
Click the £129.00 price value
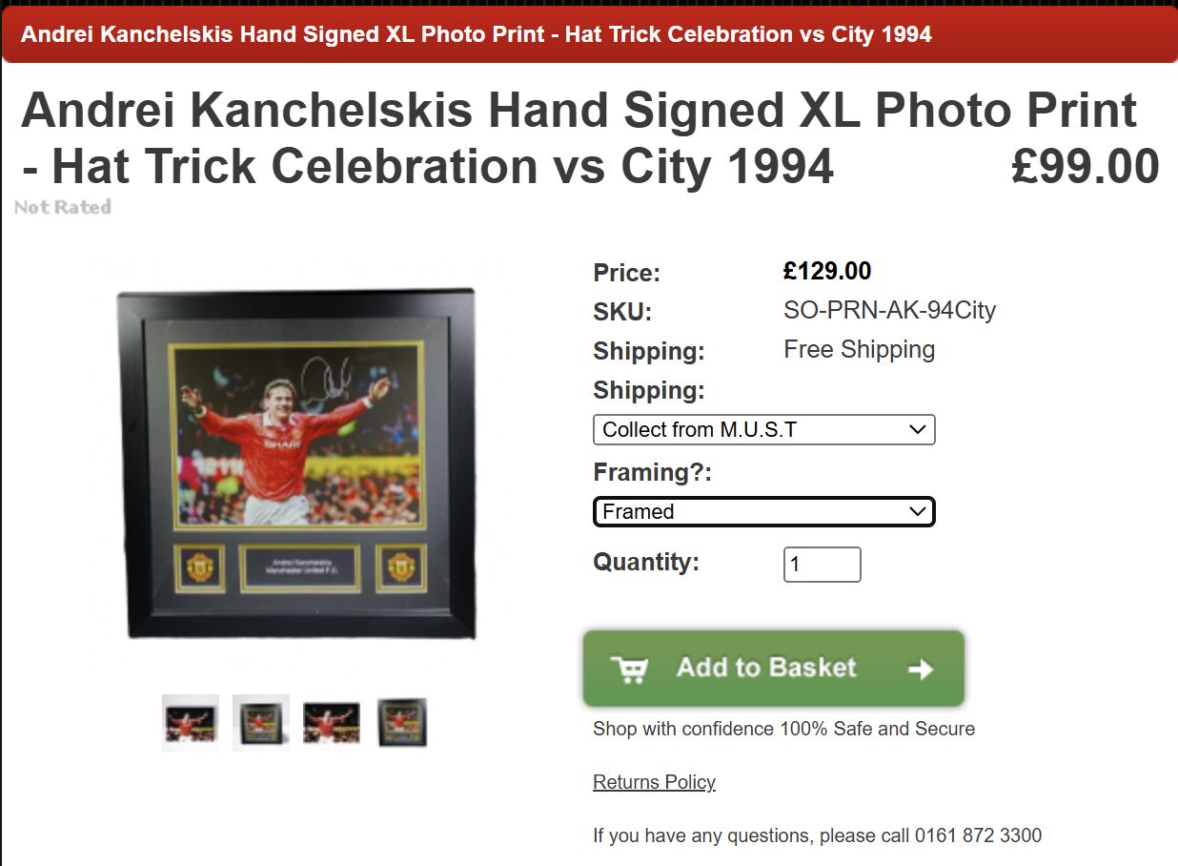827,271
